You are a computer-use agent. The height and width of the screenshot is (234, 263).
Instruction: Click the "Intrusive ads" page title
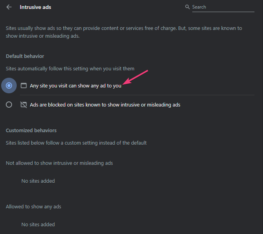(x=35, y=7)
